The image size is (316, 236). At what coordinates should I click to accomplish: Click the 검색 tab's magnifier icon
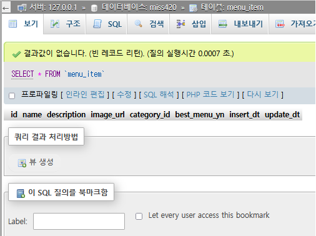click(x=139, y=24)
